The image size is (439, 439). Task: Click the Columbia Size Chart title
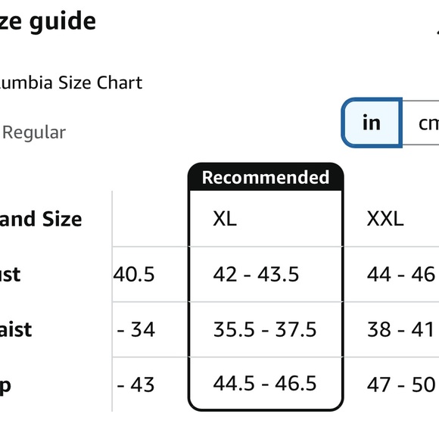coord(71,83)
